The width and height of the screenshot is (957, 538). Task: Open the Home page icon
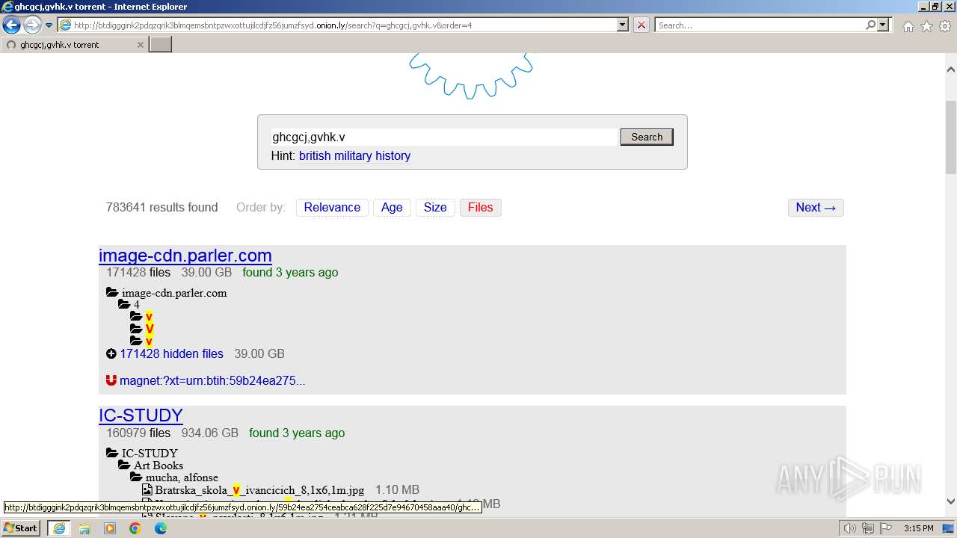click(x=908, y=26)
